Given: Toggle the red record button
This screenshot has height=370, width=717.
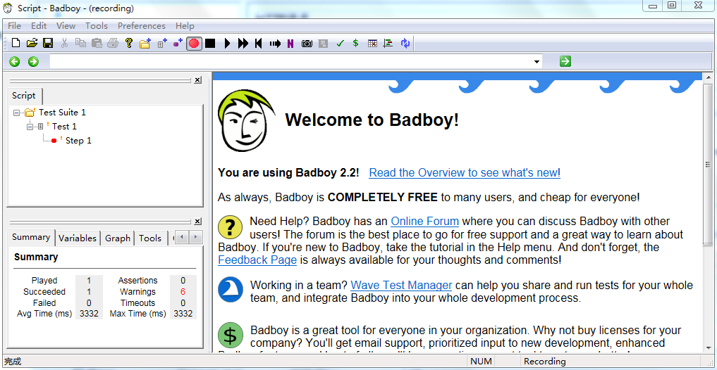Looking at the screenshot, I should pos(194,44).
